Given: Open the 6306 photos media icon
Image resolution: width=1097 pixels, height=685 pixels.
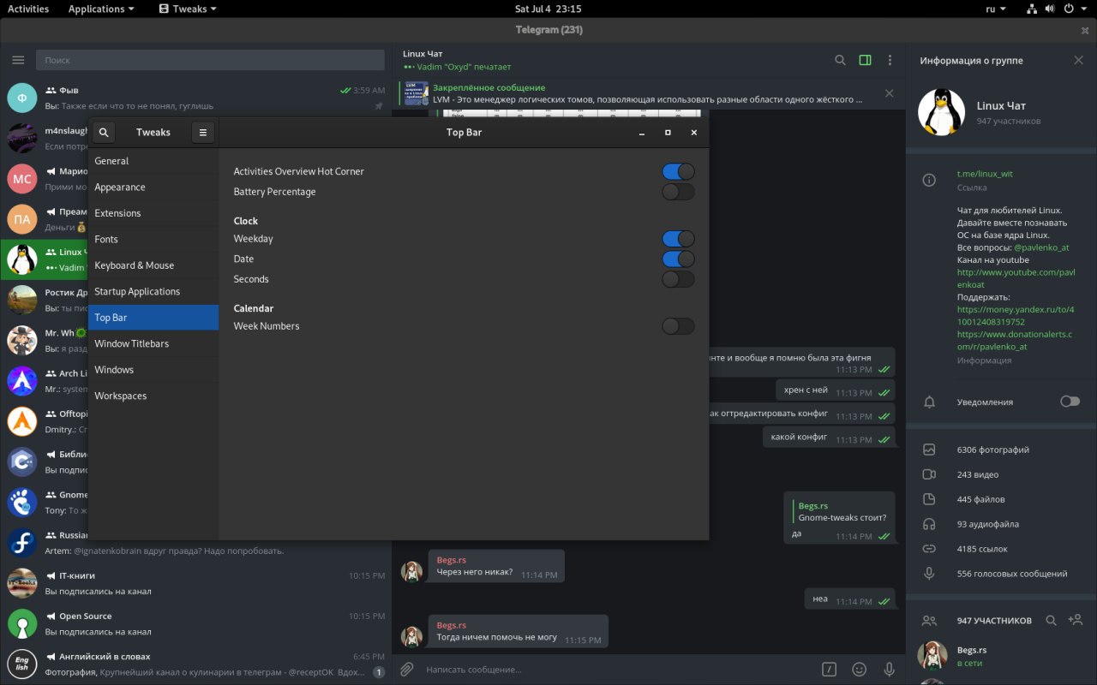Looking at the screenshot, I should pyautogui.click(x=929, y=450).
